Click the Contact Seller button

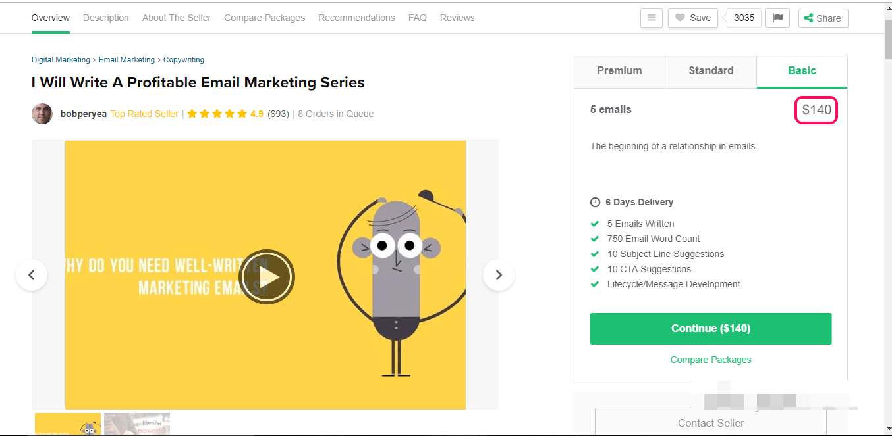pos(710,423)
